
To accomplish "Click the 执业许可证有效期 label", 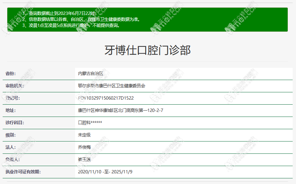I will [23, 172].
